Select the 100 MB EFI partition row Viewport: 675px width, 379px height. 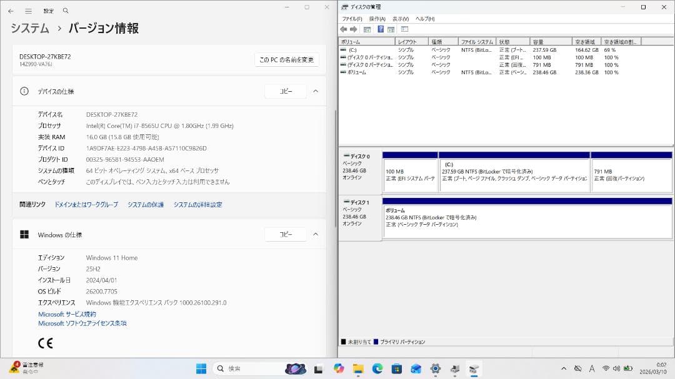pyautogui.click(x=491, y=57)
